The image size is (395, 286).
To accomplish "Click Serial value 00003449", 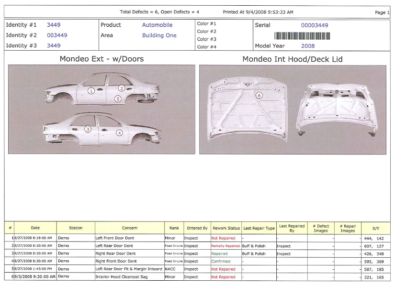I will point(315,25).
